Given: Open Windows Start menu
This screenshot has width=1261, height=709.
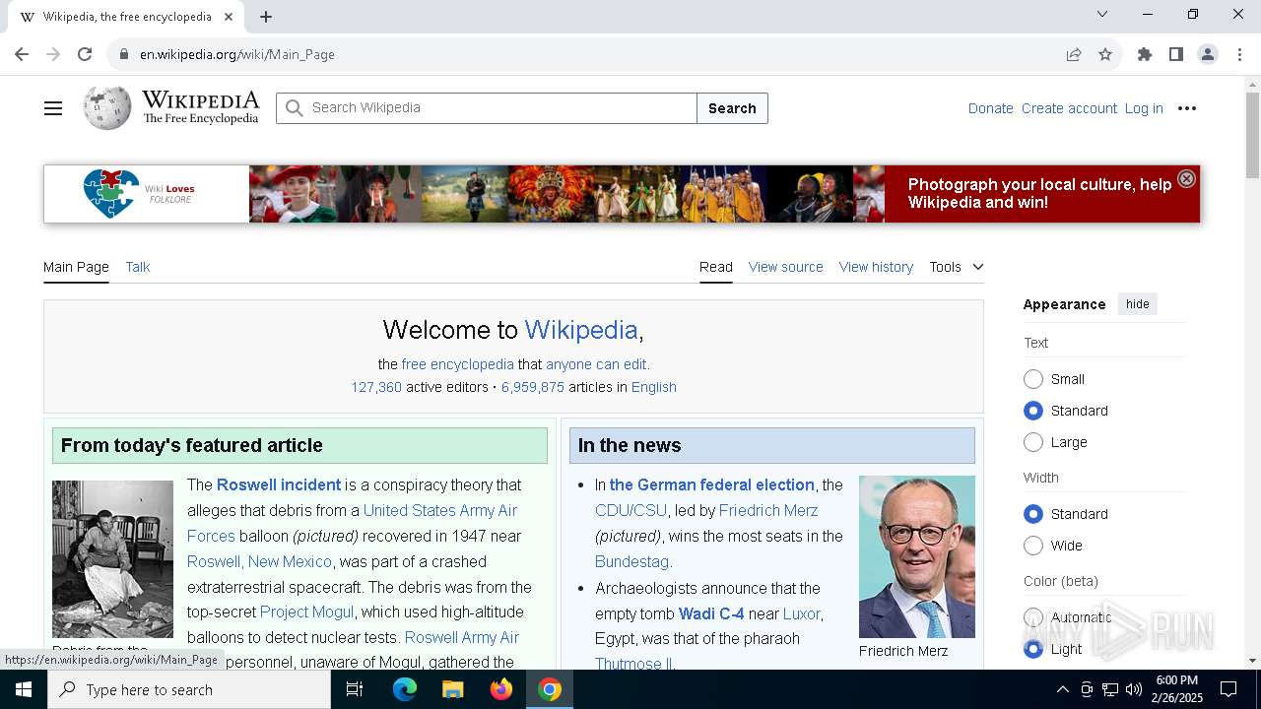Looking at the screenshot, I should point(24,689).
